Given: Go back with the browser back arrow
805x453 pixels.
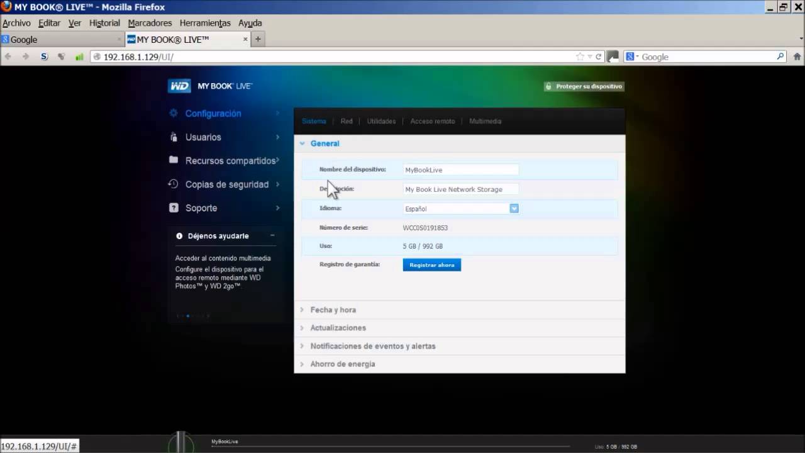Looking at the screenshot, I should pyautogui.click(x=8, y=57).
